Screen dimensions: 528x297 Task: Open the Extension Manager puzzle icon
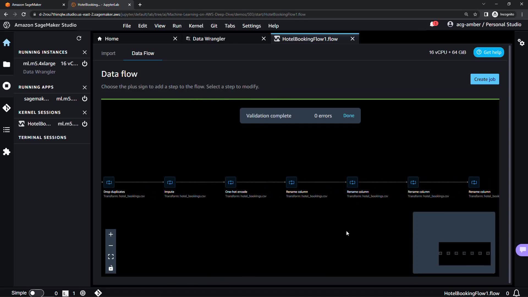pyautogui.click(x=7, y=152)
